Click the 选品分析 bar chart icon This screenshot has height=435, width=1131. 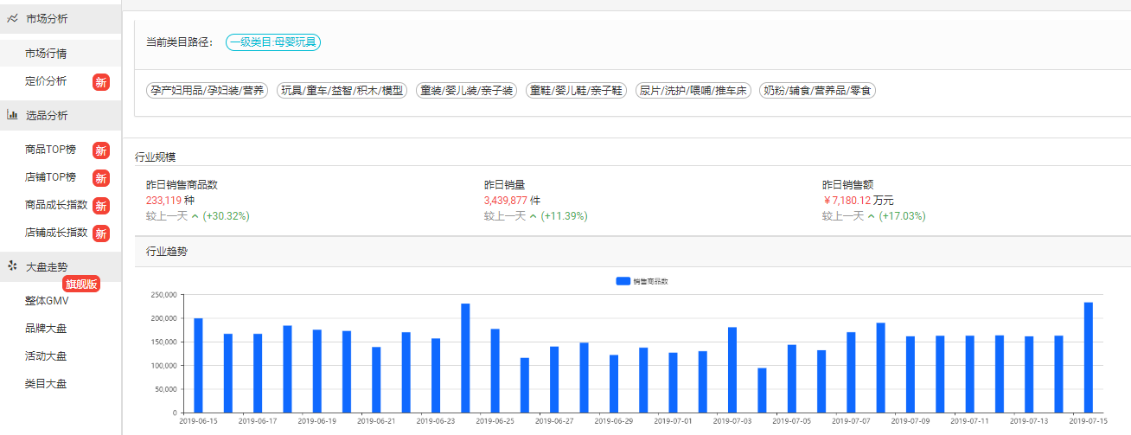click(x=13, y=115)
